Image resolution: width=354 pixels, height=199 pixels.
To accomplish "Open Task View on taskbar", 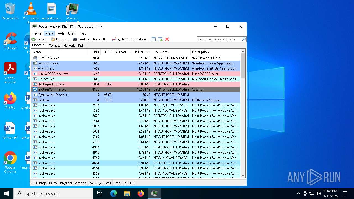I will pos(100,193).
